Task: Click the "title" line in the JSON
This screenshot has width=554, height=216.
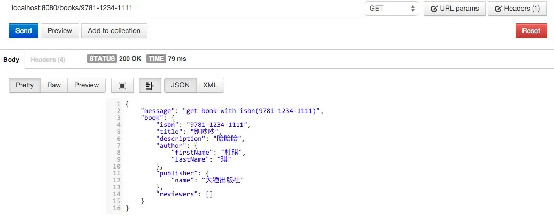Action: coord(189,132)
